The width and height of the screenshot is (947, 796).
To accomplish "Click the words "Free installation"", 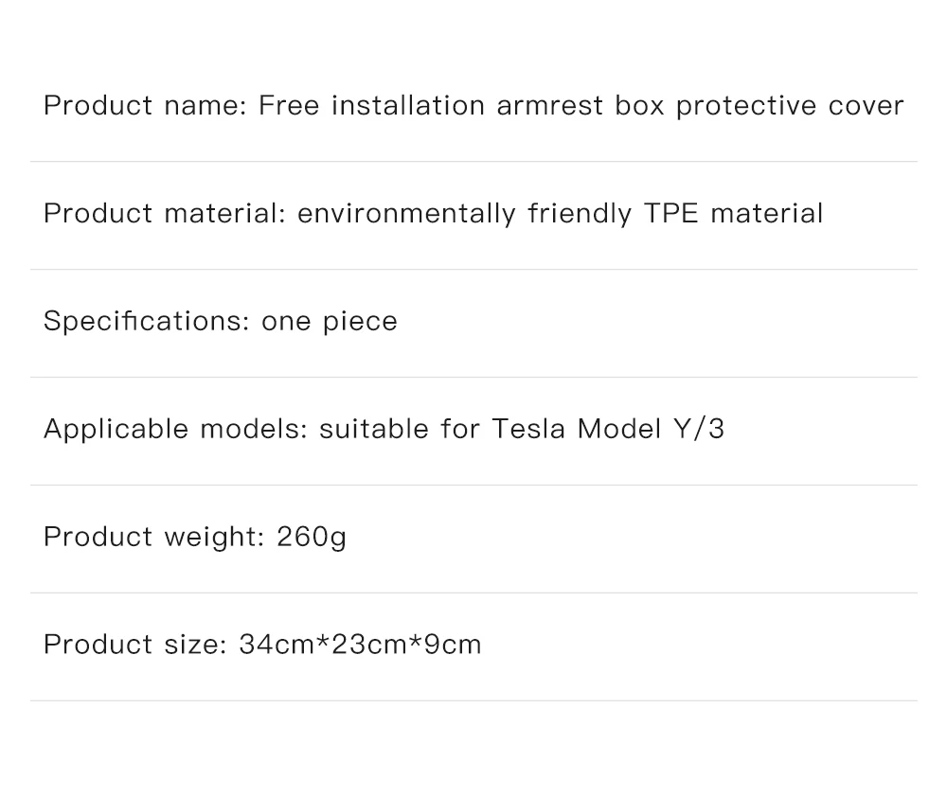I will [371, 105].
